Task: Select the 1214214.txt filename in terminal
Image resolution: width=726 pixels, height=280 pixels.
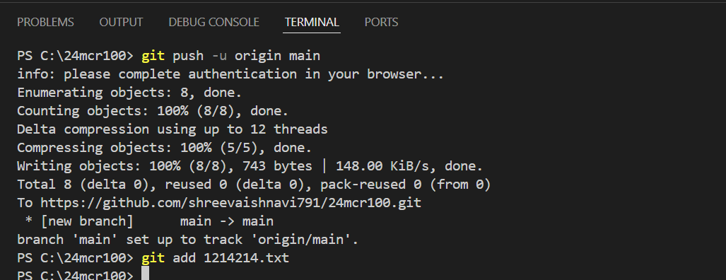Action: (x=246, y=258)
